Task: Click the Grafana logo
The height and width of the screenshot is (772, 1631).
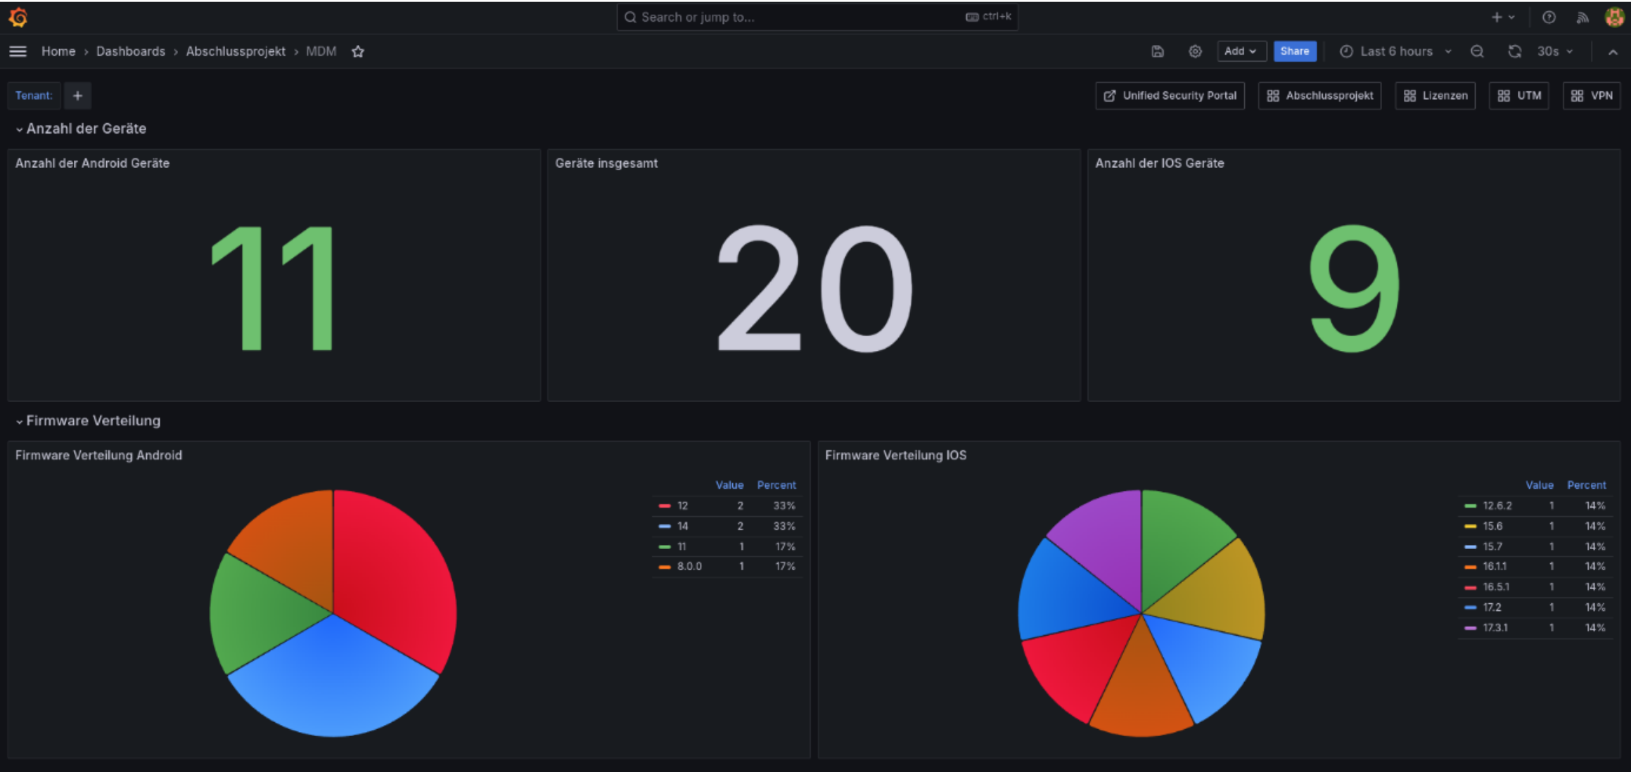Action: click(x=18, y=17)
